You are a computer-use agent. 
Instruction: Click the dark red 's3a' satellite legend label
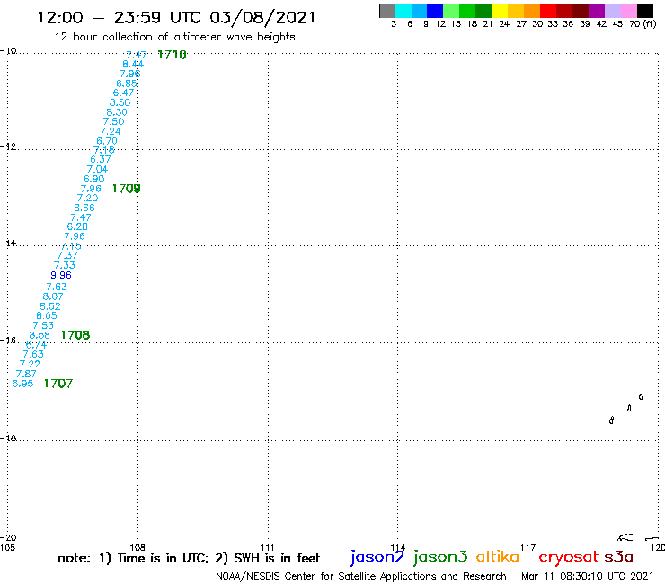coord(619,557)
